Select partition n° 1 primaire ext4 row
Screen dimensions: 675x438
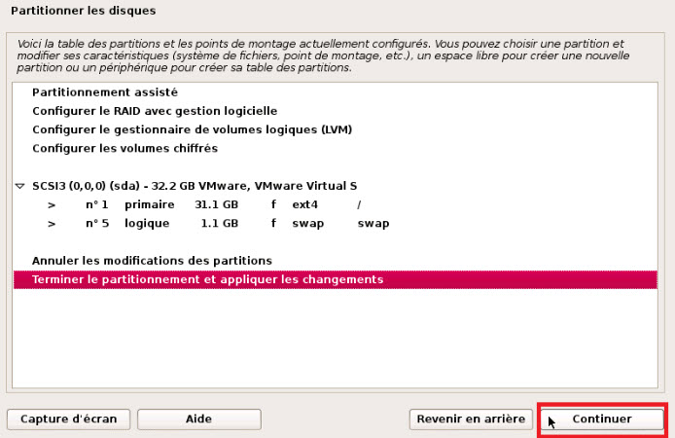[x=335, y=204]
